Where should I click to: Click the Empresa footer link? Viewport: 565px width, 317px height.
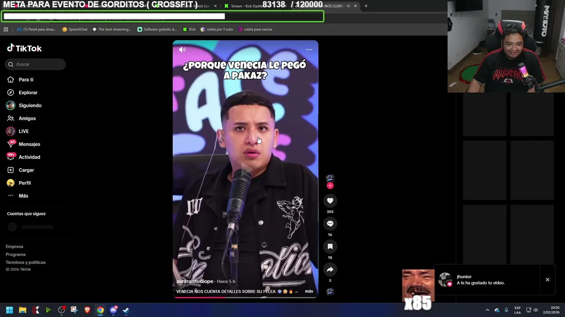[x=14, y=247]
